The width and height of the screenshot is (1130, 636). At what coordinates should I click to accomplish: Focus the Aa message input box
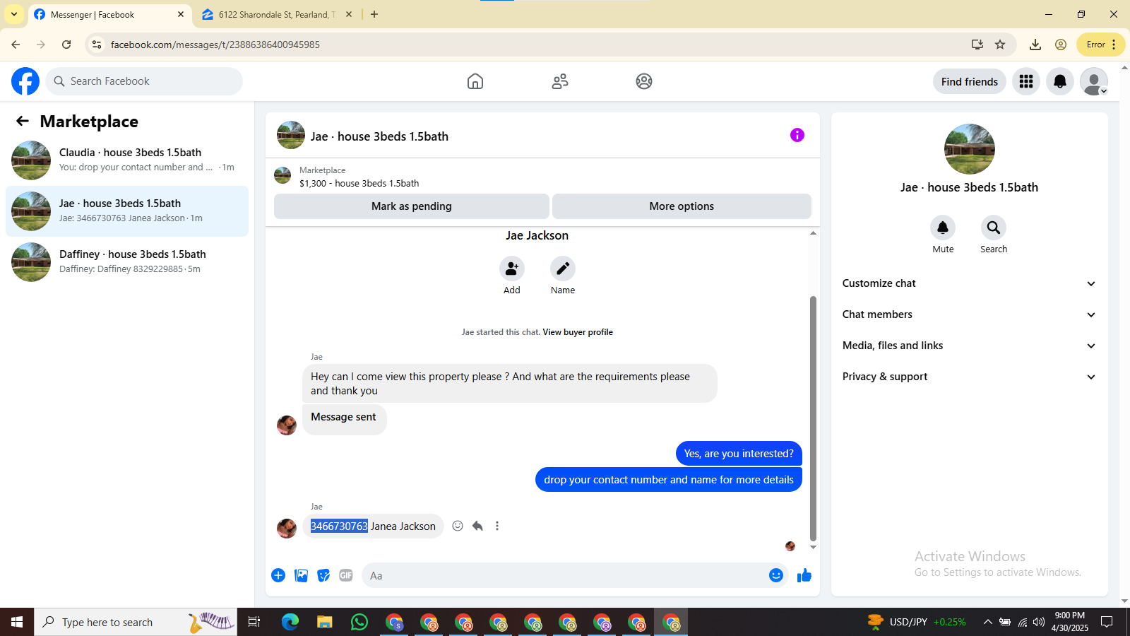[x=564, y=575]
